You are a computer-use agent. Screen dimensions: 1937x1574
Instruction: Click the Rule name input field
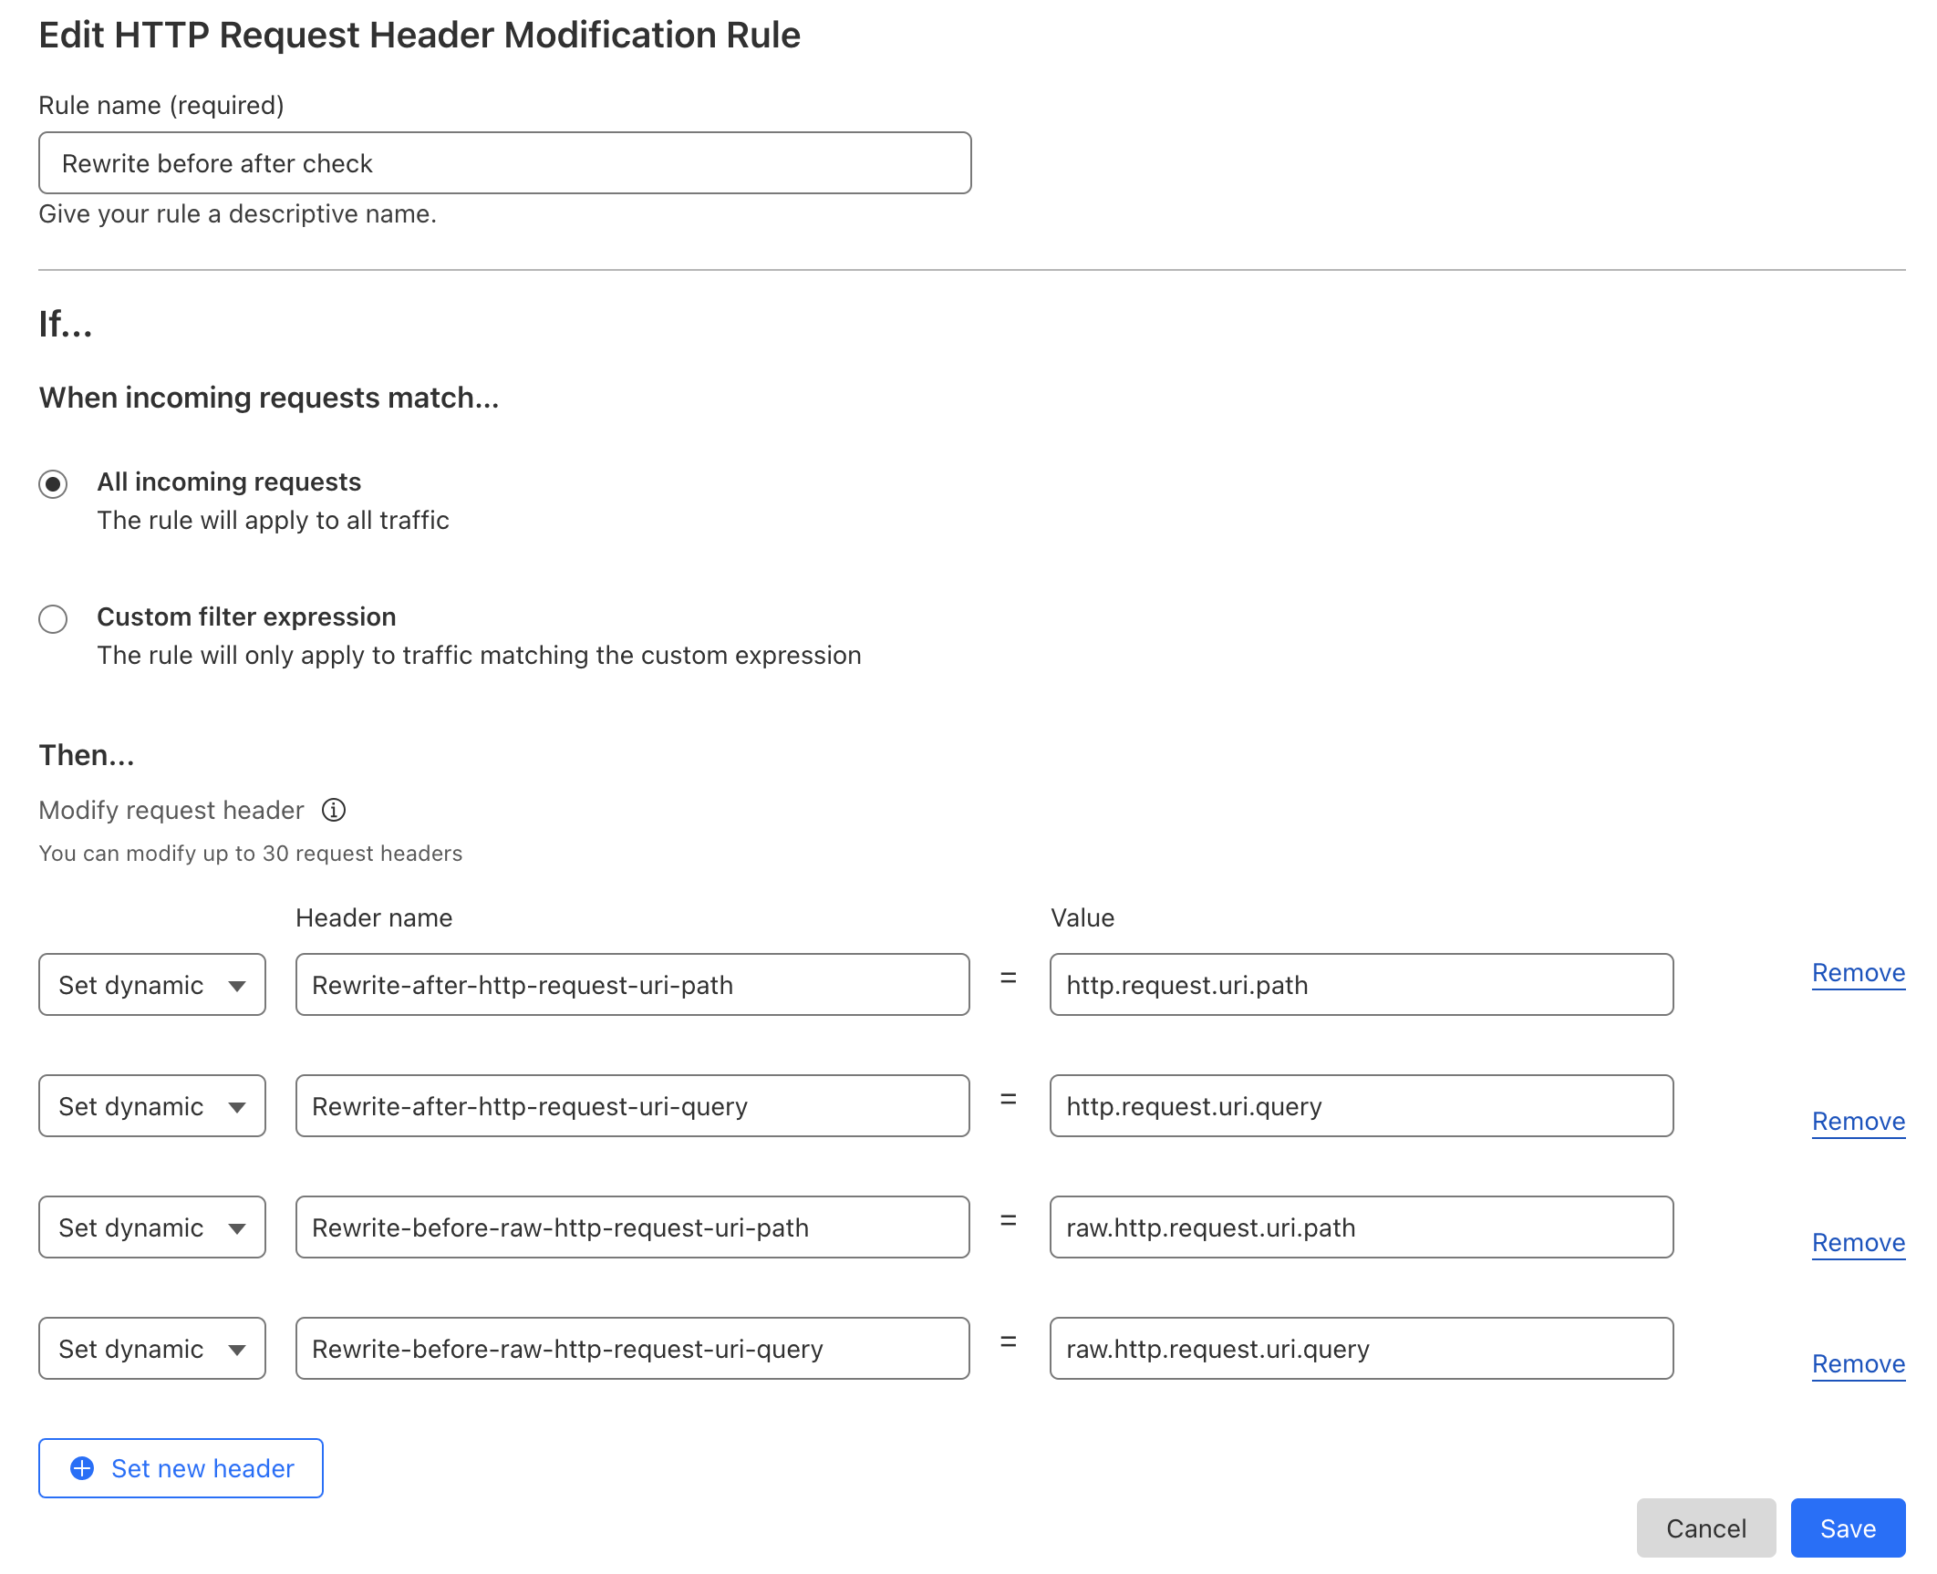tap(504, 163)
